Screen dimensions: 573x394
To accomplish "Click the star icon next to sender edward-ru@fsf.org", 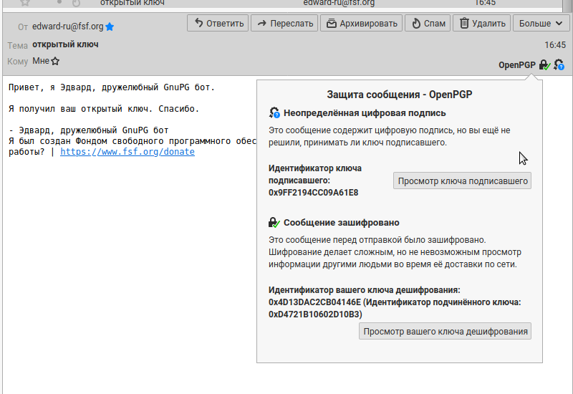I will (x=110, y=27).
